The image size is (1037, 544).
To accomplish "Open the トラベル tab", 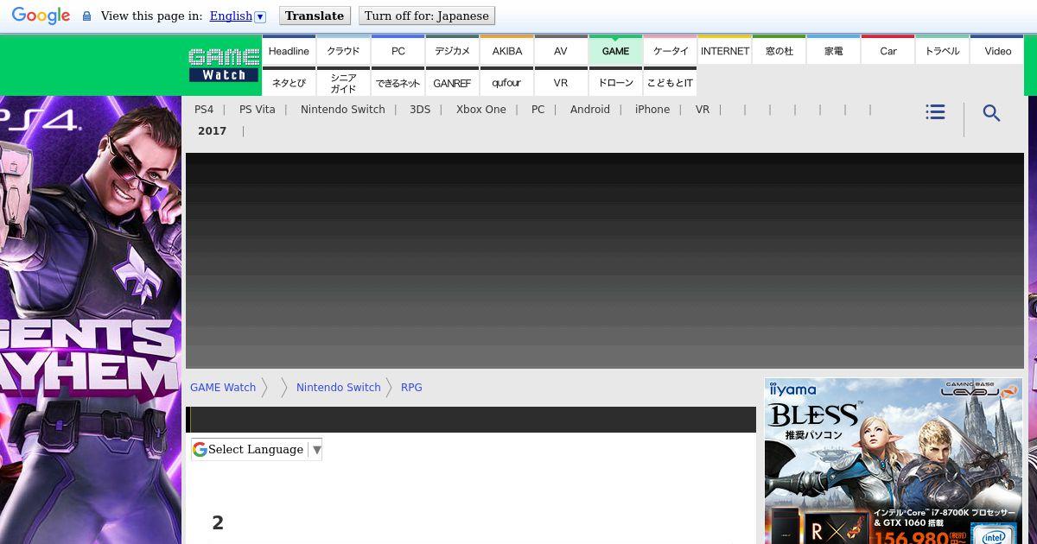I will 943,50.
